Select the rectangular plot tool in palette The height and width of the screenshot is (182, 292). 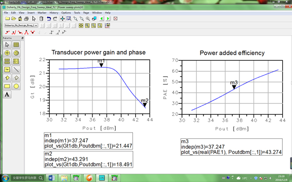point(16,45)
